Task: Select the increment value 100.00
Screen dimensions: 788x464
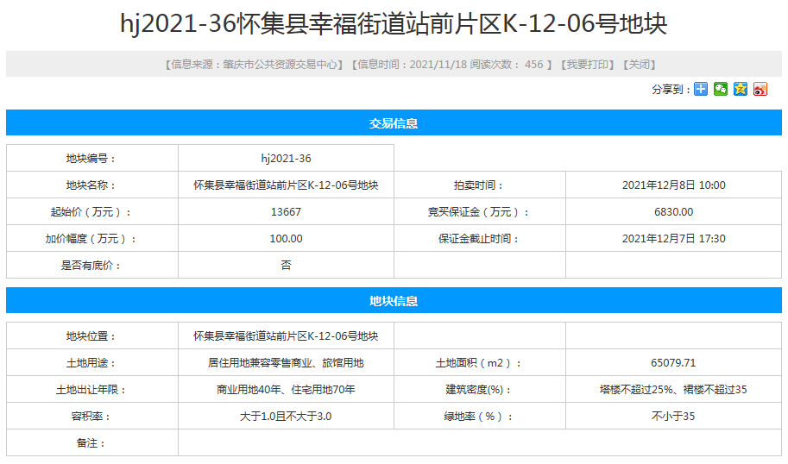Action: (286, 239)
